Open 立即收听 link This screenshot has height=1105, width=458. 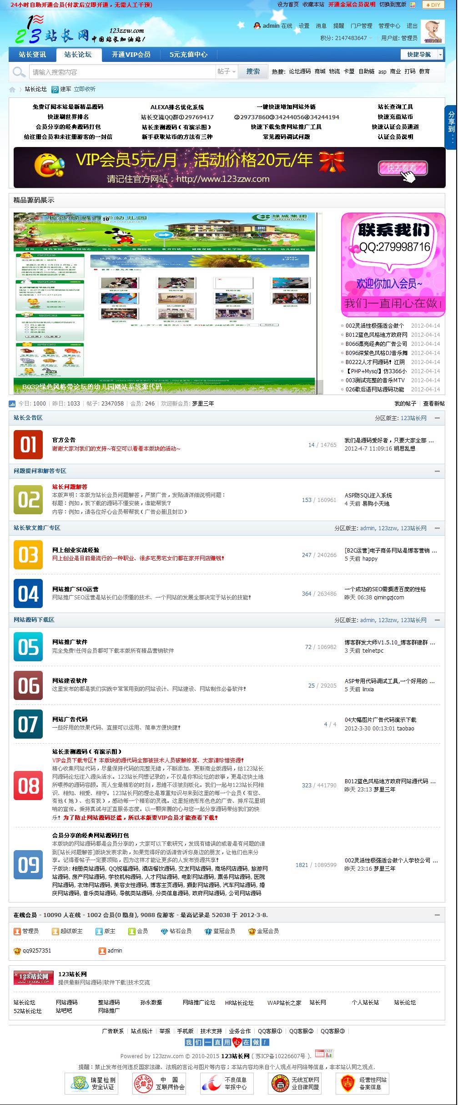(x=85, y=90)
